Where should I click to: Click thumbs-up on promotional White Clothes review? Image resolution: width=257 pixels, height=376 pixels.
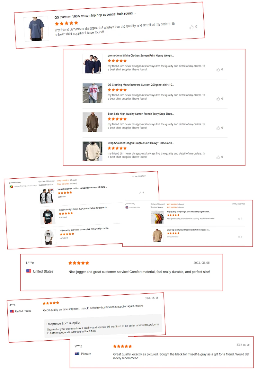click(x=218, y=70)
